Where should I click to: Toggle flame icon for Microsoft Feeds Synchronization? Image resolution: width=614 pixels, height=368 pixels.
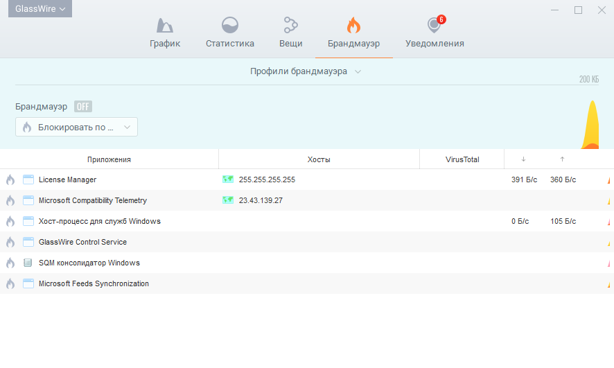coord(10,283)
